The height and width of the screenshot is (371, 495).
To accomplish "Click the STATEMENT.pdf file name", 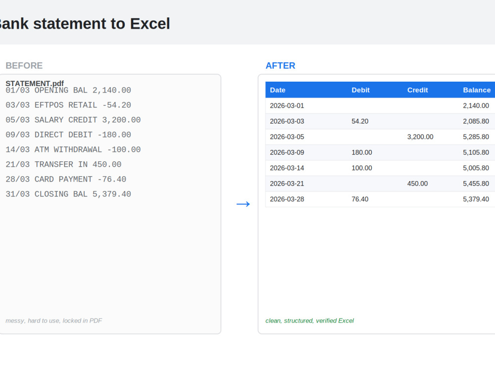I will tap(35, 83).
